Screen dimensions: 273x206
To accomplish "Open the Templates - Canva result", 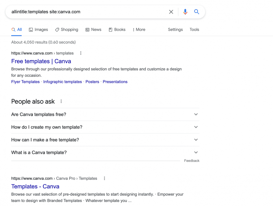I will click(x=35, y=187).
